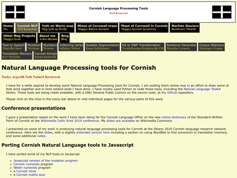Visit the Martian Glaciers page
Screen dimensions: 237x178
click(x=185, y=28)
